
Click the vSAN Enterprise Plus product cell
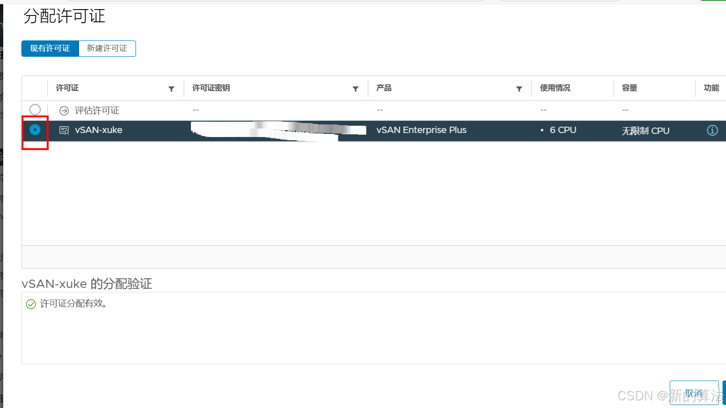(x=421, y=130)
